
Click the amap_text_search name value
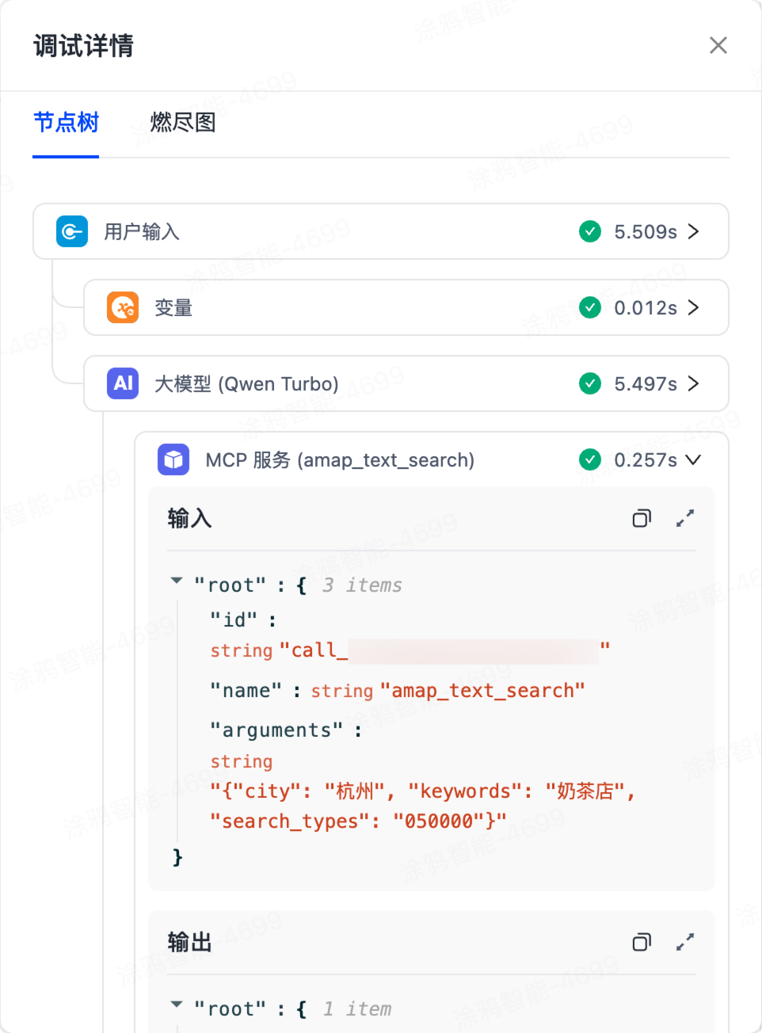(482, 691)
